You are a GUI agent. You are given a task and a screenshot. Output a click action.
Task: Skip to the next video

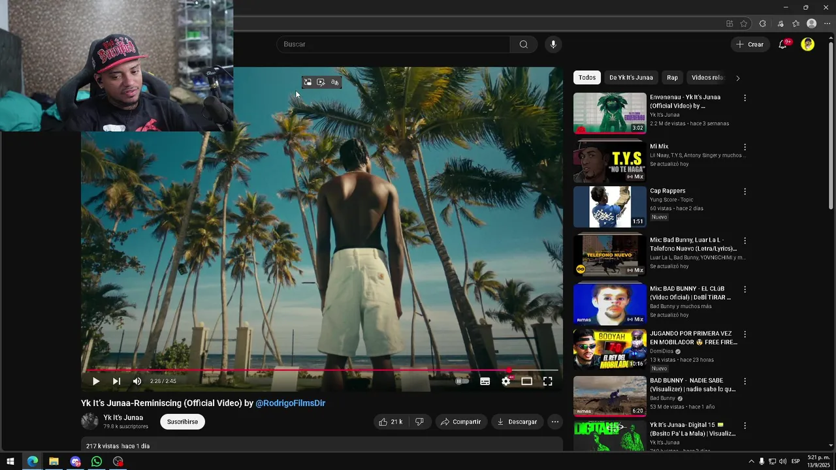(x=116, y=381)
